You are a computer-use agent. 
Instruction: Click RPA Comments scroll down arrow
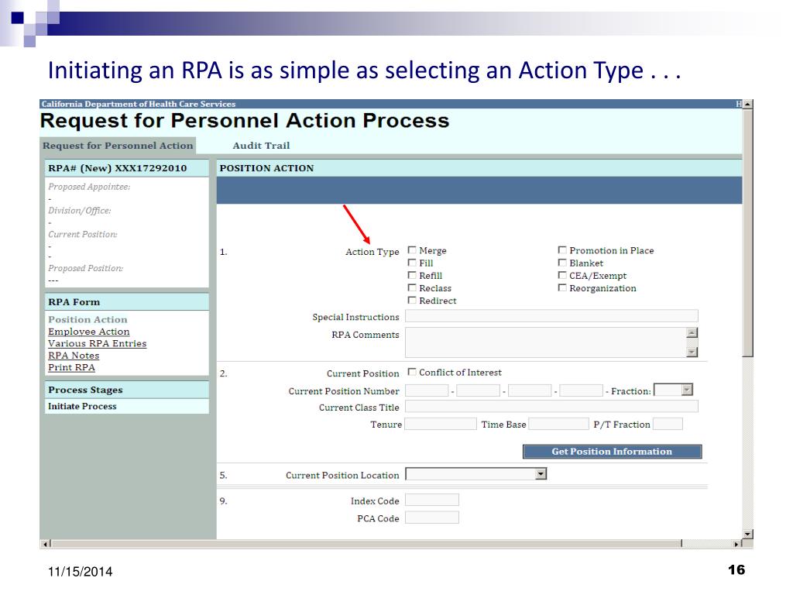692,353
